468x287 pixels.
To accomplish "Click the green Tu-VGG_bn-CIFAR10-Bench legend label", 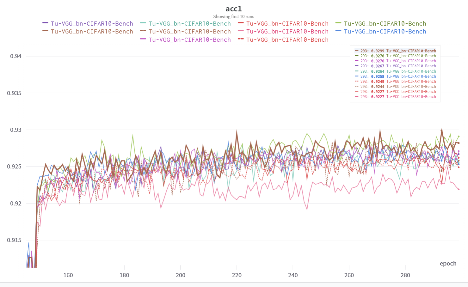I will click(385, 23).
